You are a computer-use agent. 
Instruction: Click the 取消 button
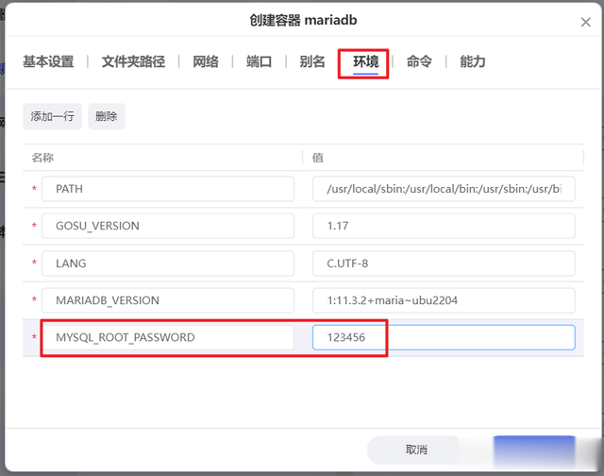(416, 450)
